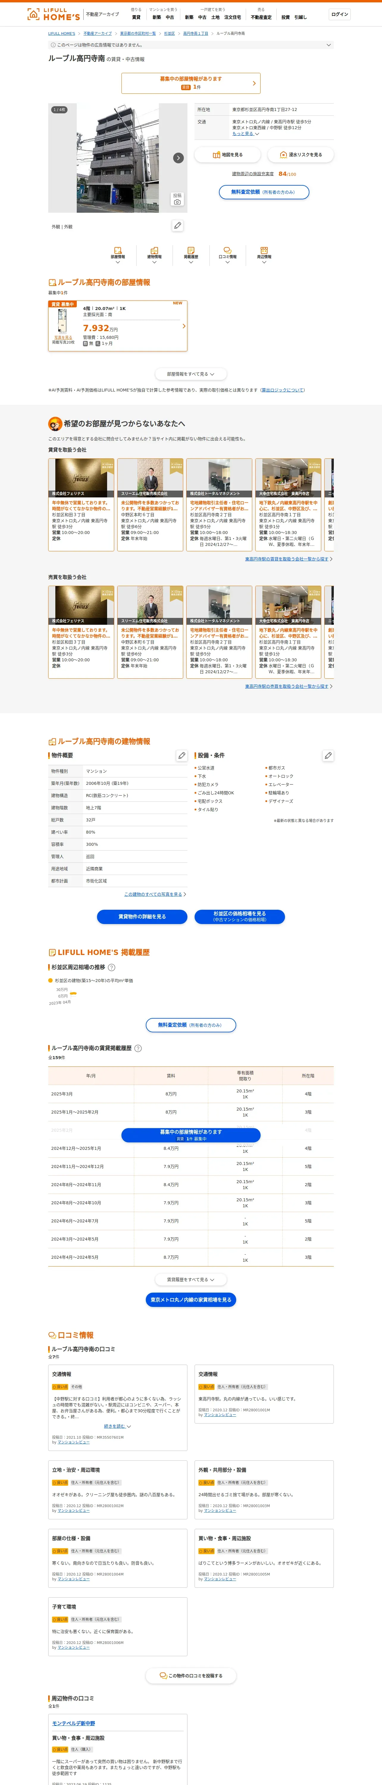Open 引越し in the top navigation
The height and width of the screenshot is (1785, 382).
(x=301, y=17)
